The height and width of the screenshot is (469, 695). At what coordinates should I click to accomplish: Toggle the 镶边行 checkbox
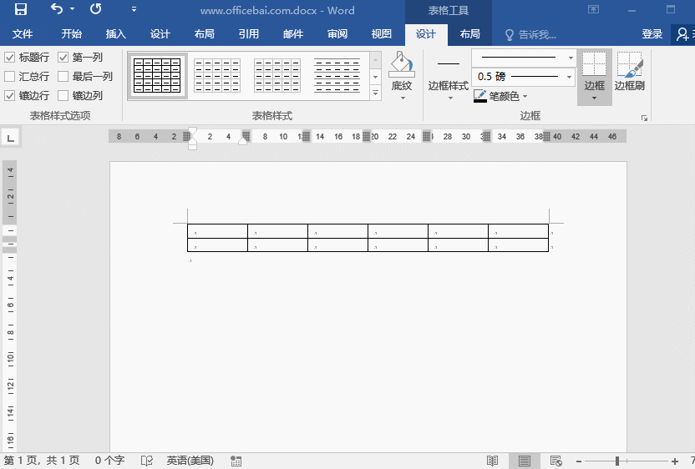coord(10,95)
